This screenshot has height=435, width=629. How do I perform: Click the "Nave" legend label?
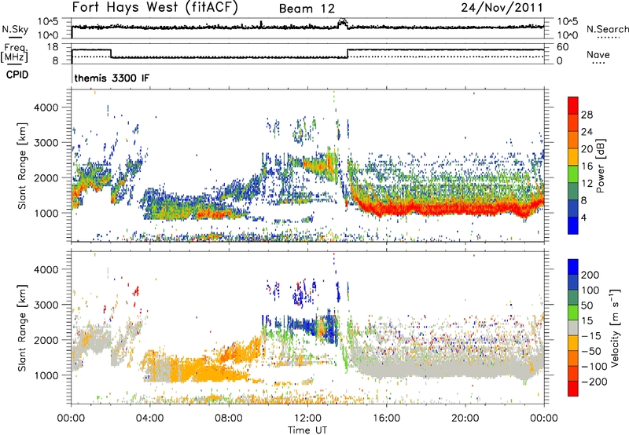[x=598, y=54]
